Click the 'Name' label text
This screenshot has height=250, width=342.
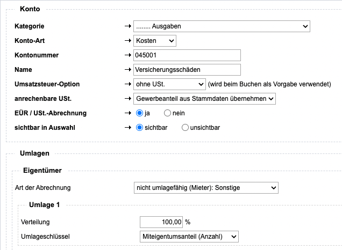[23, 70]
